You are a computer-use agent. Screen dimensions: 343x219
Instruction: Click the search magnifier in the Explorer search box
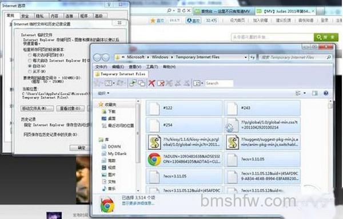click(329, 58)
